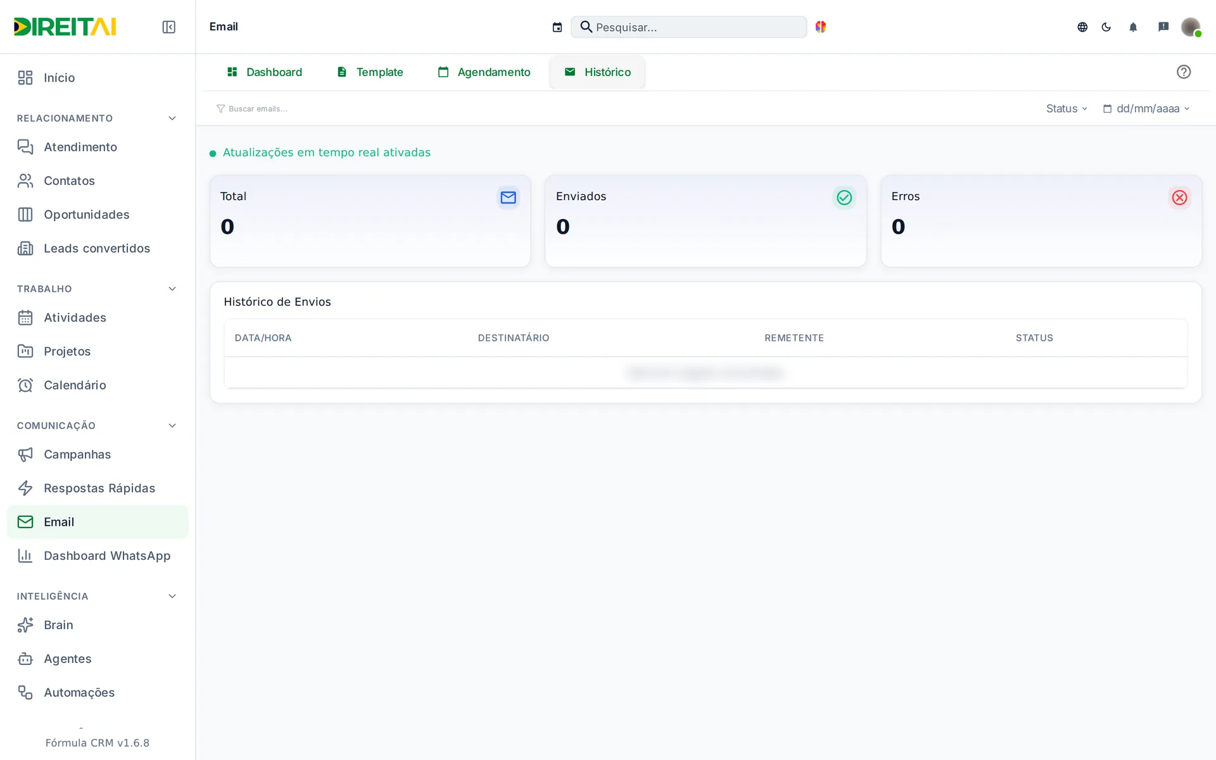
Task: Open Atividades in sidebar
Action: (x=97, y=317)
